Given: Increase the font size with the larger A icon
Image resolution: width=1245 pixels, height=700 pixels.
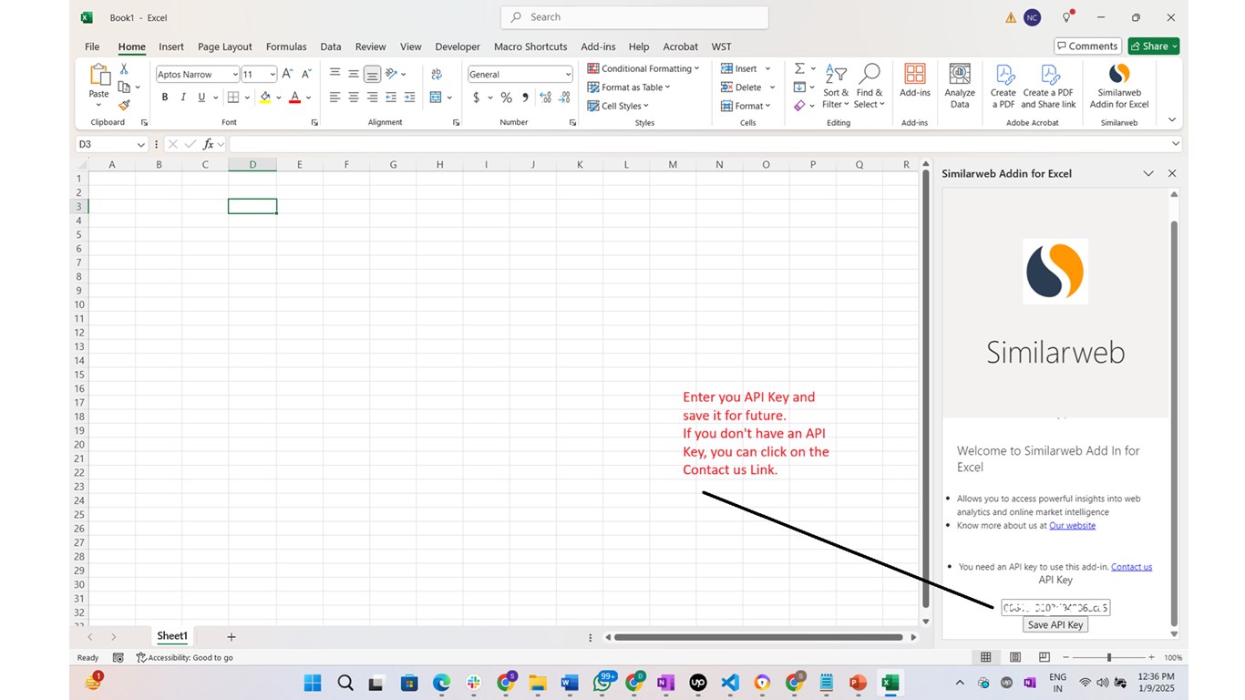Looking at the screenshot, I should coord(287,74).
